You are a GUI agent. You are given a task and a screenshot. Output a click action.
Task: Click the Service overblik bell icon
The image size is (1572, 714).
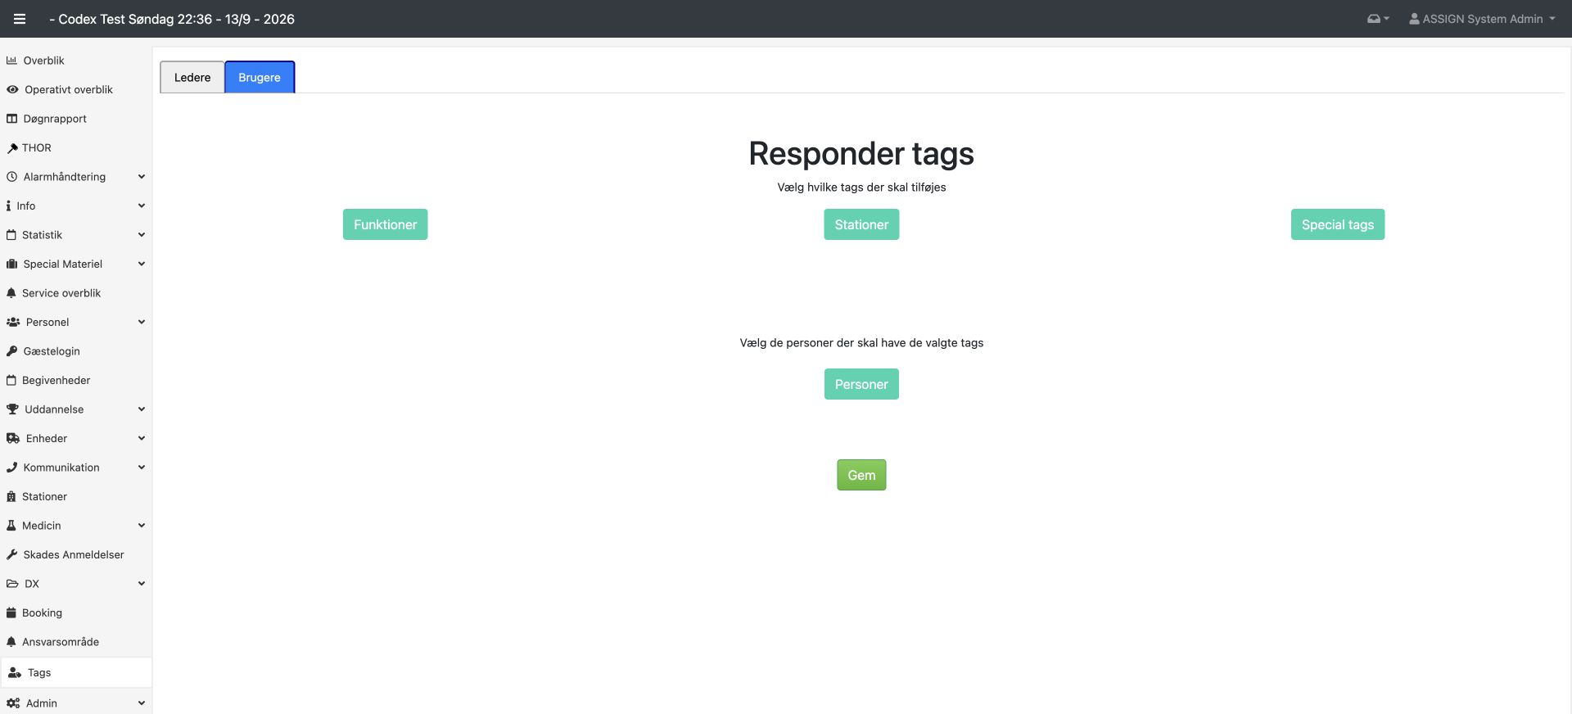(11, 293)
